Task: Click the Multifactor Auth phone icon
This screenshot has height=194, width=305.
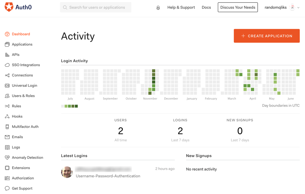Action: pyautogui.click(x=7, y=126)
